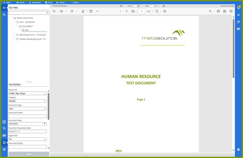Screen dimensions: 243x158
Task: Click the Save button in File Details
Action: [x=29, y=154]
